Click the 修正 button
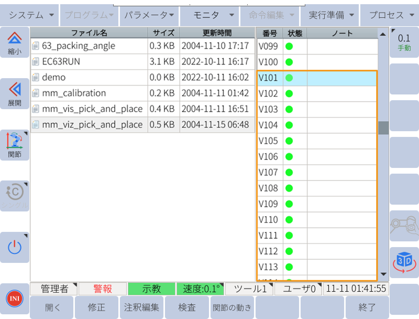Screen dimensions: 419x319 [x=97, y=307]
